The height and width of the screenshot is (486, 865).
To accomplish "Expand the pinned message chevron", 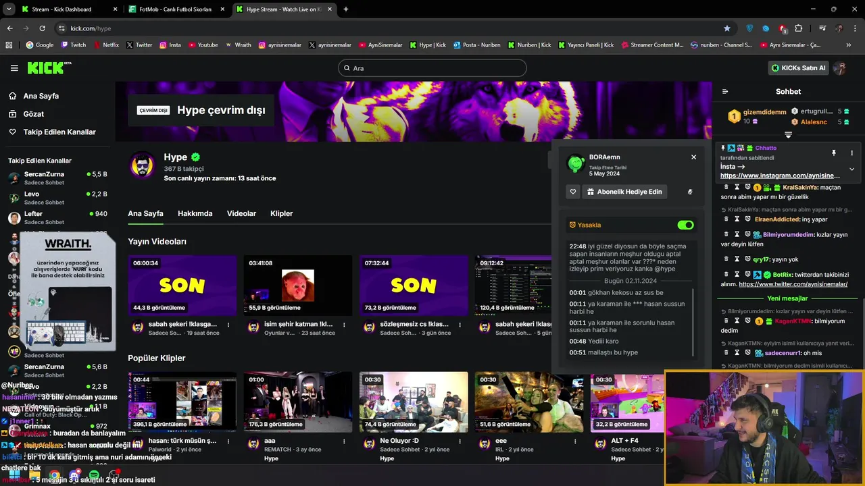I will click(x=851, y=169).
